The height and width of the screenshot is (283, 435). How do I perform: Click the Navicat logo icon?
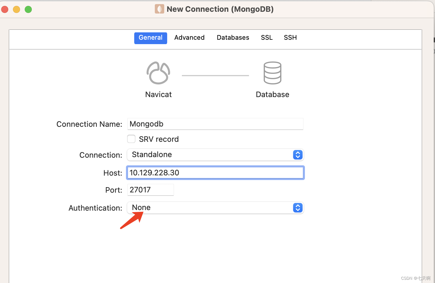(158, 73)
